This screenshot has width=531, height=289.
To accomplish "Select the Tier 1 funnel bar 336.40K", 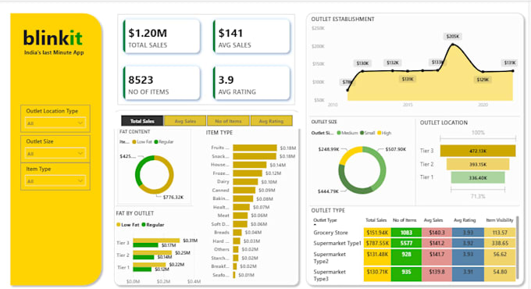I will pyautogui.click(x=478, y=177).
